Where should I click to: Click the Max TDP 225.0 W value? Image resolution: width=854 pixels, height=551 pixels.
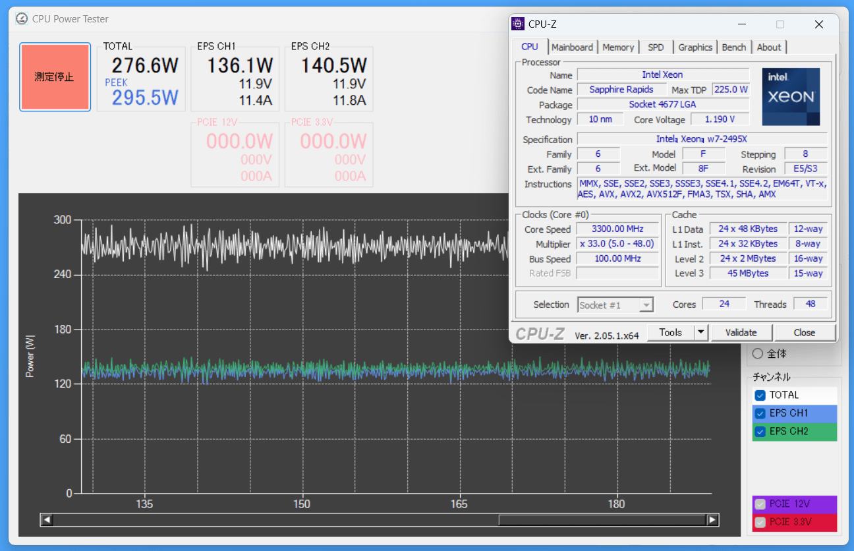730,90
